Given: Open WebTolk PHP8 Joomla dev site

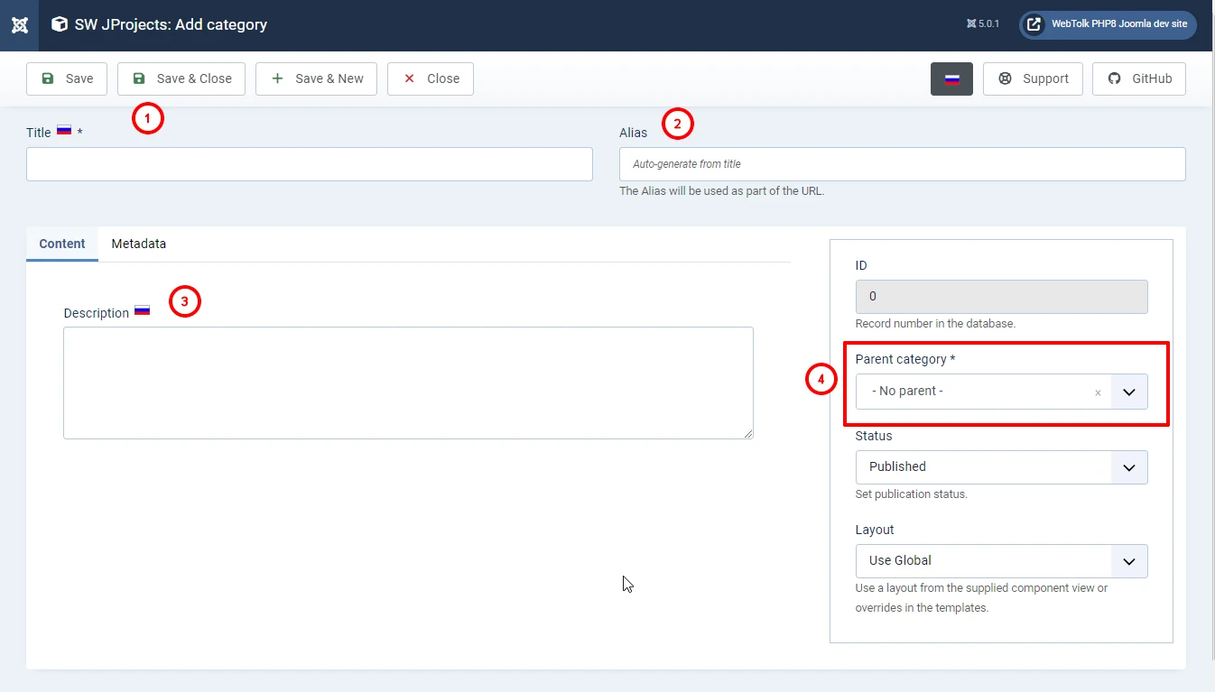Looking at the screenshot, I should [x=1108, y=24].
